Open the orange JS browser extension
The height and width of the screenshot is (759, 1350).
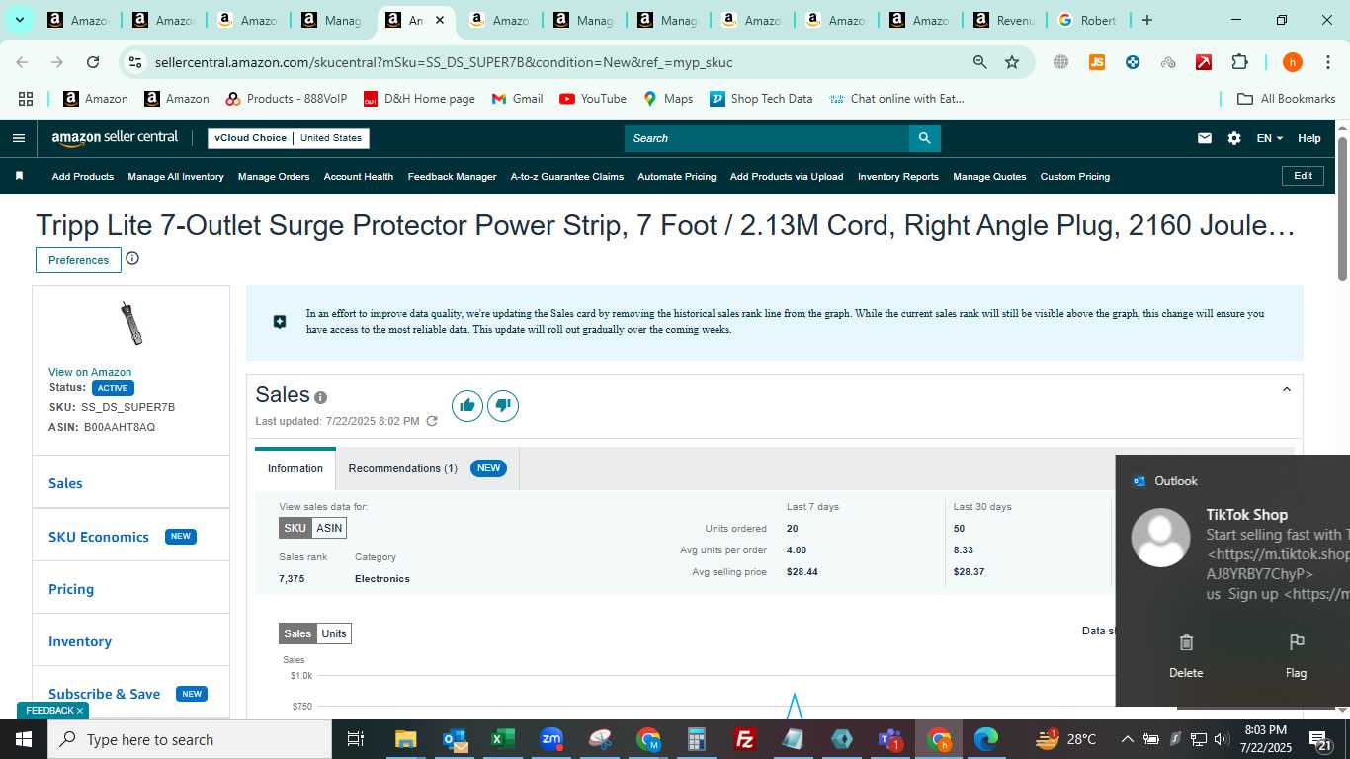[1096, 62]
